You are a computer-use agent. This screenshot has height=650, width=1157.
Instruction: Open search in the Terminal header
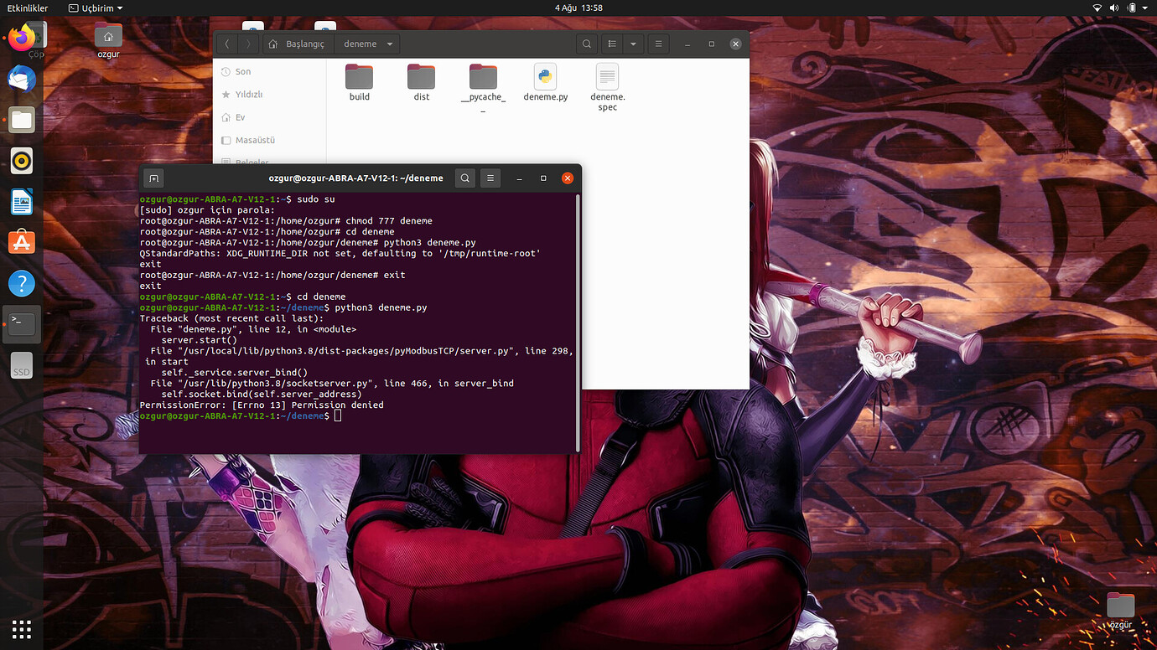[x=464, y=178]
